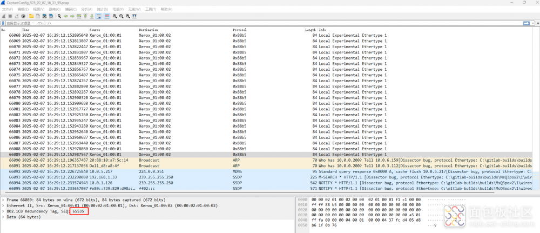Screen dimensions: 540x233
Task: Sort by the Length column header
Action: (x=310, y=30)
